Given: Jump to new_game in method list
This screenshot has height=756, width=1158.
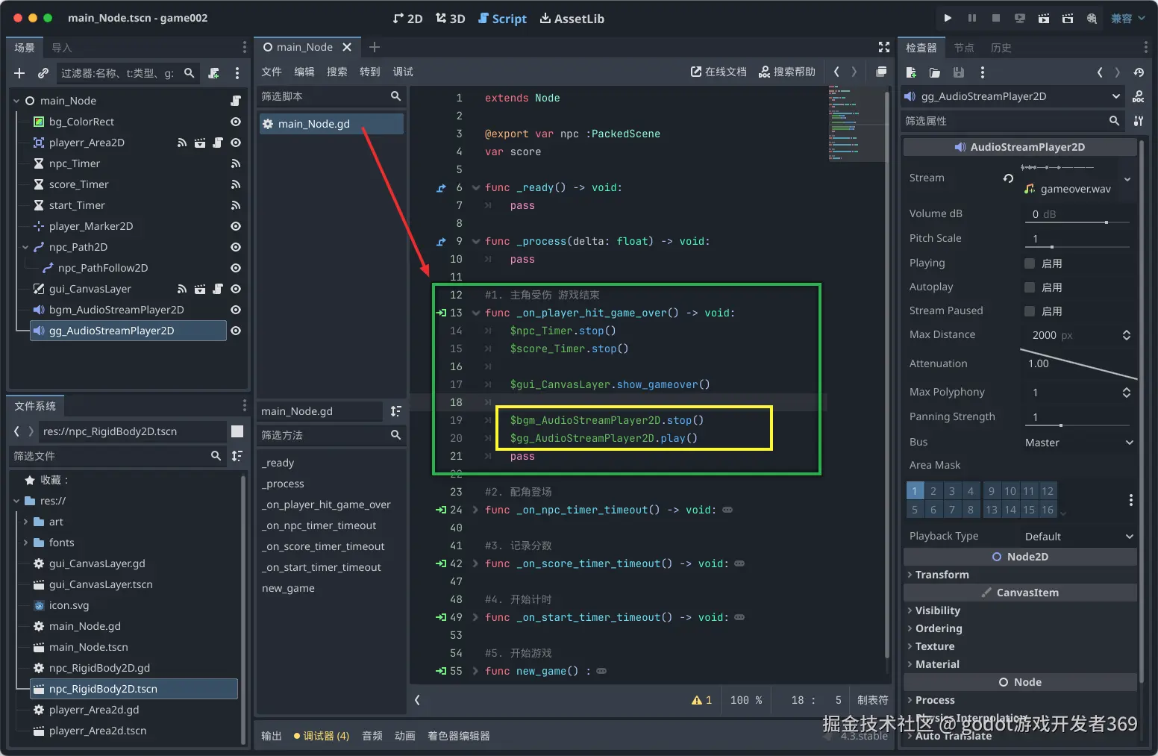Looking at the screenshot, I should pyautogui.click(x=288, y=588).
